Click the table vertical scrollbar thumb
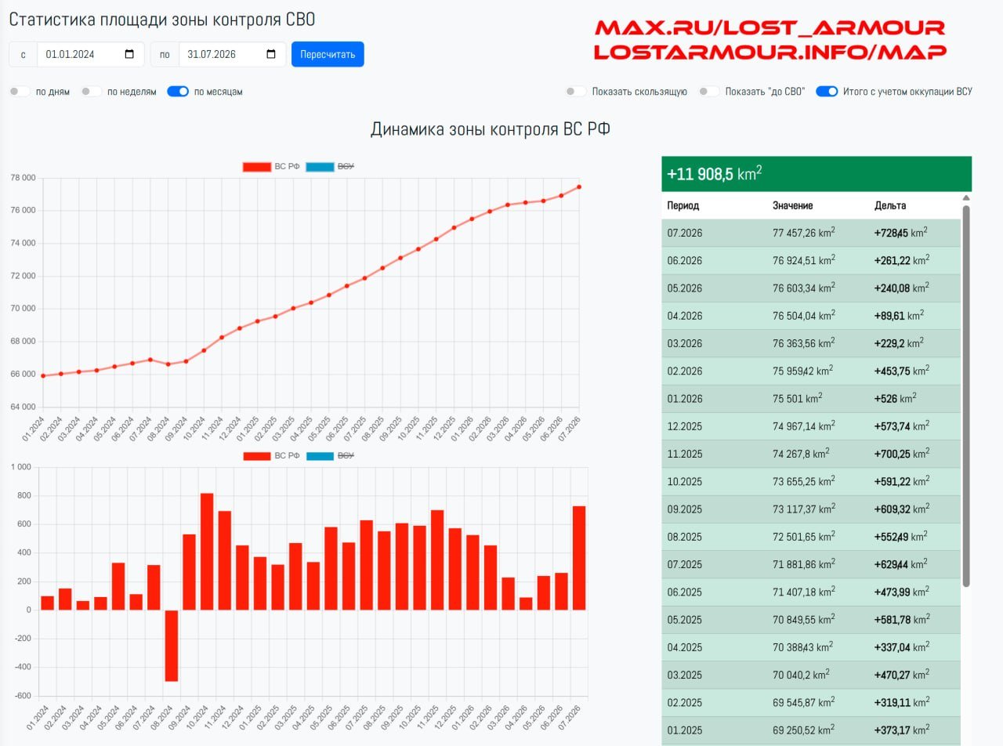 click(966, 396)
